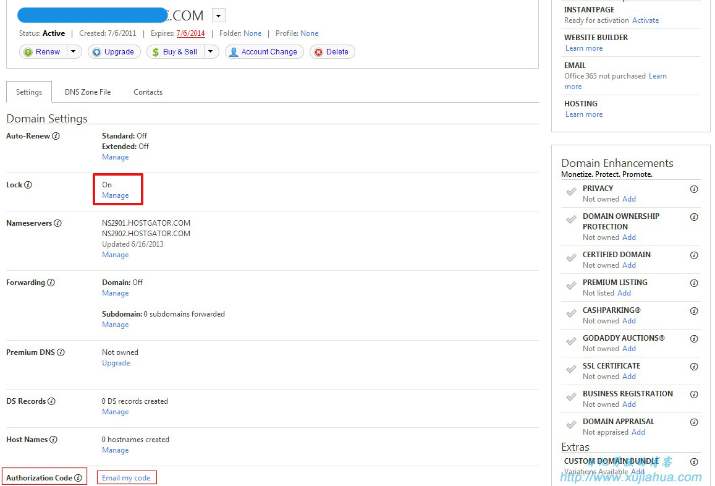715x486 pixels.
Task: Click Learn more under Hosting
Action: pyautogui.click(x=584, y=114)
